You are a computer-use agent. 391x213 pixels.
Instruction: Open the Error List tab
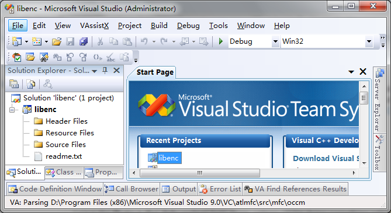(220, 189)
